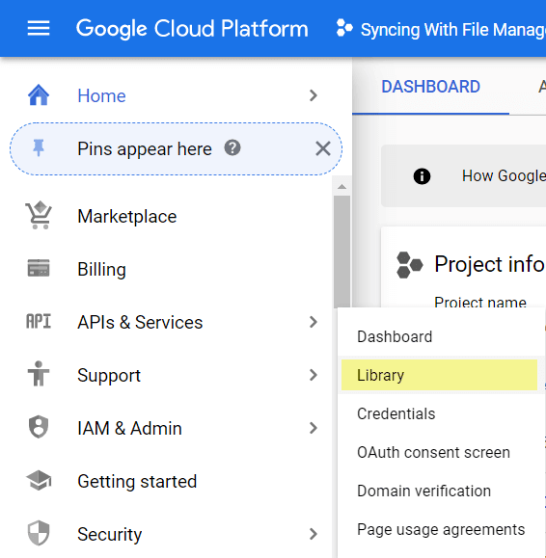Click the Billing card icon
546x558 pixels.
[x=39, y=268]
